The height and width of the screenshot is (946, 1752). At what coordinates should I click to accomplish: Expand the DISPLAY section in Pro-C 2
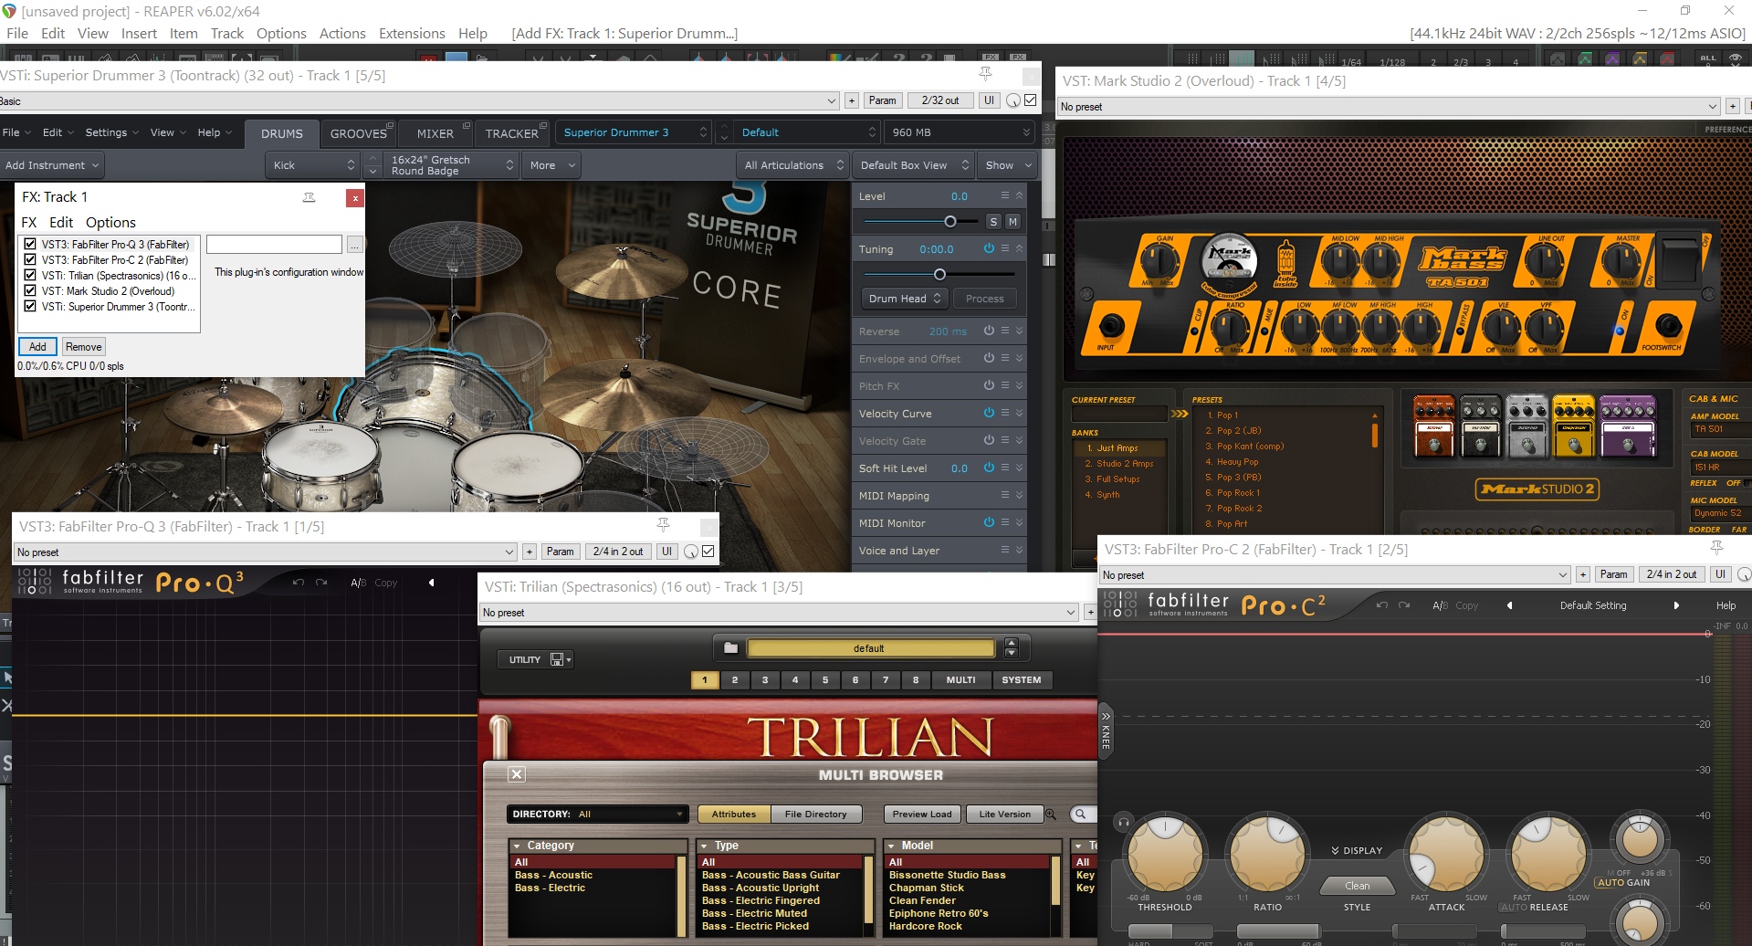click(x=1357, y=850)
